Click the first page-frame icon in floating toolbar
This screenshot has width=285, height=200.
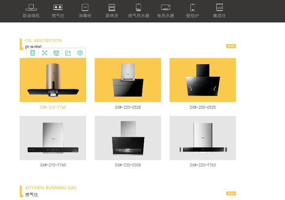tap(33, 53)
